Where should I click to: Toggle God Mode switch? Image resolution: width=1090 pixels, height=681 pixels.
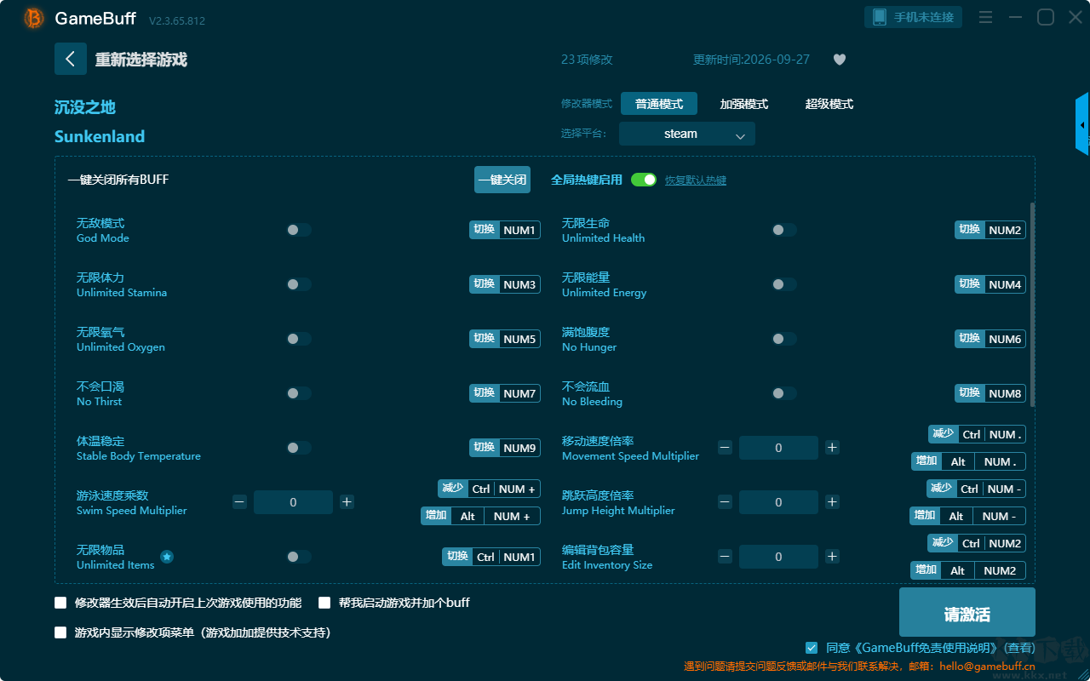click(299, 230)
